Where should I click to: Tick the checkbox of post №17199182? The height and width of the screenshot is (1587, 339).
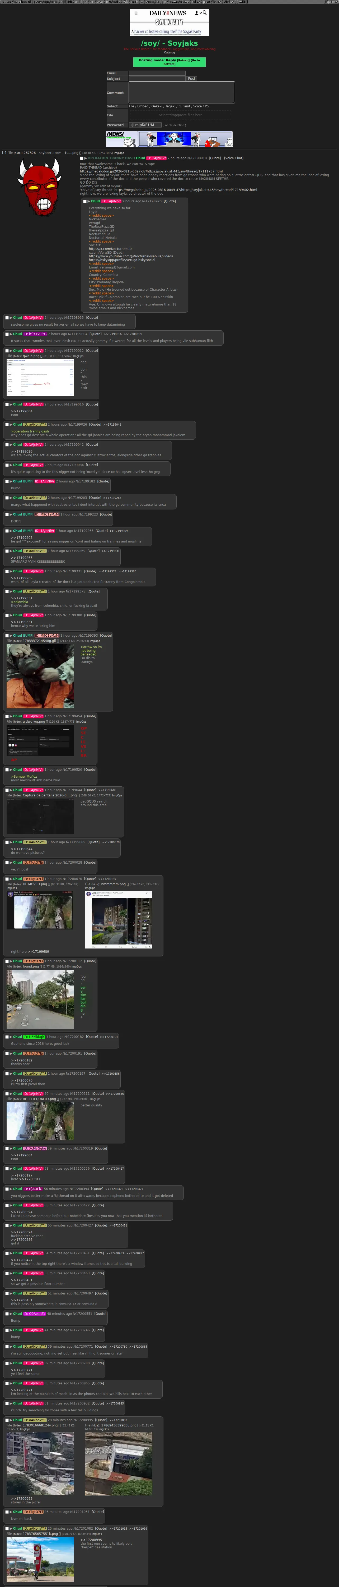point(7,481)
